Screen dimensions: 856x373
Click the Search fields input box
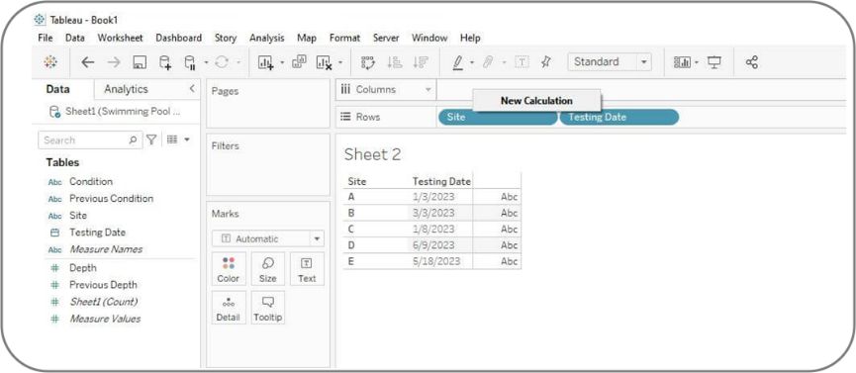(x=90, y=140)
